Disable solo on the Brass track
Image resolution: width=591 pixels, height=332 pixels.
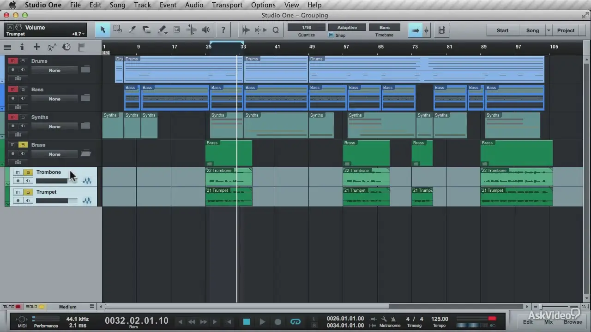(x=23, y=145)
